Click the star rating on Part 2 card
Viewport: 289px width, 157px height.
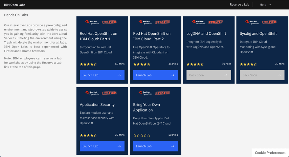click(x=142, y=64)
